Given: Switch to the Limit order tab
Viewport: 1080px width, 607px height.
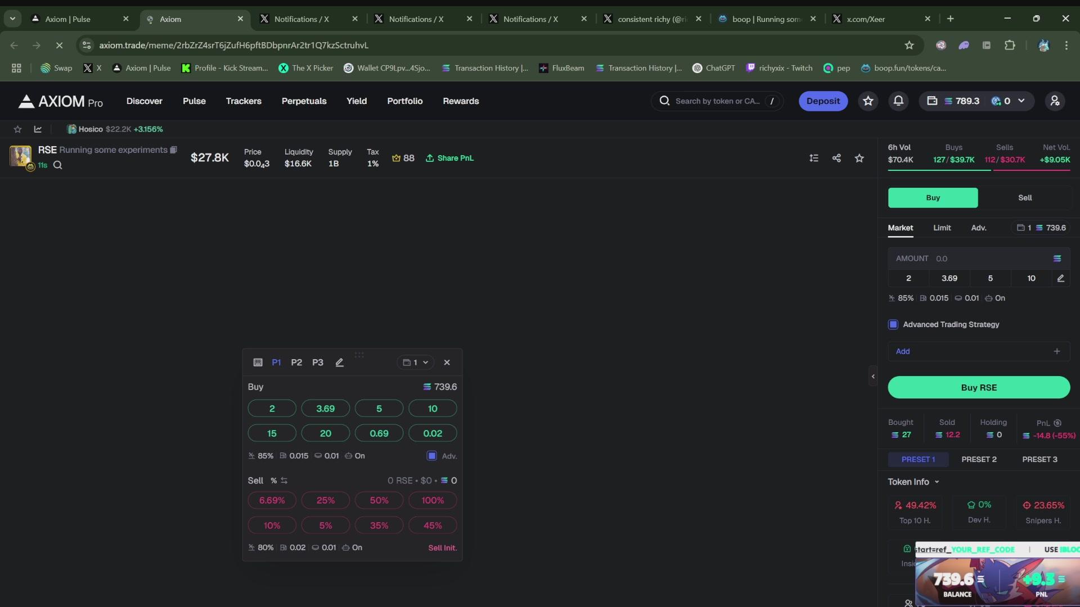Looking at the screenshot, I should (x=942, y=228).
